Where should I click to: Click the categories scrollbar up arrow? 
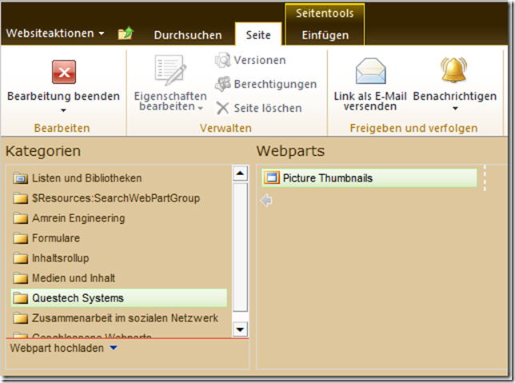240,173
